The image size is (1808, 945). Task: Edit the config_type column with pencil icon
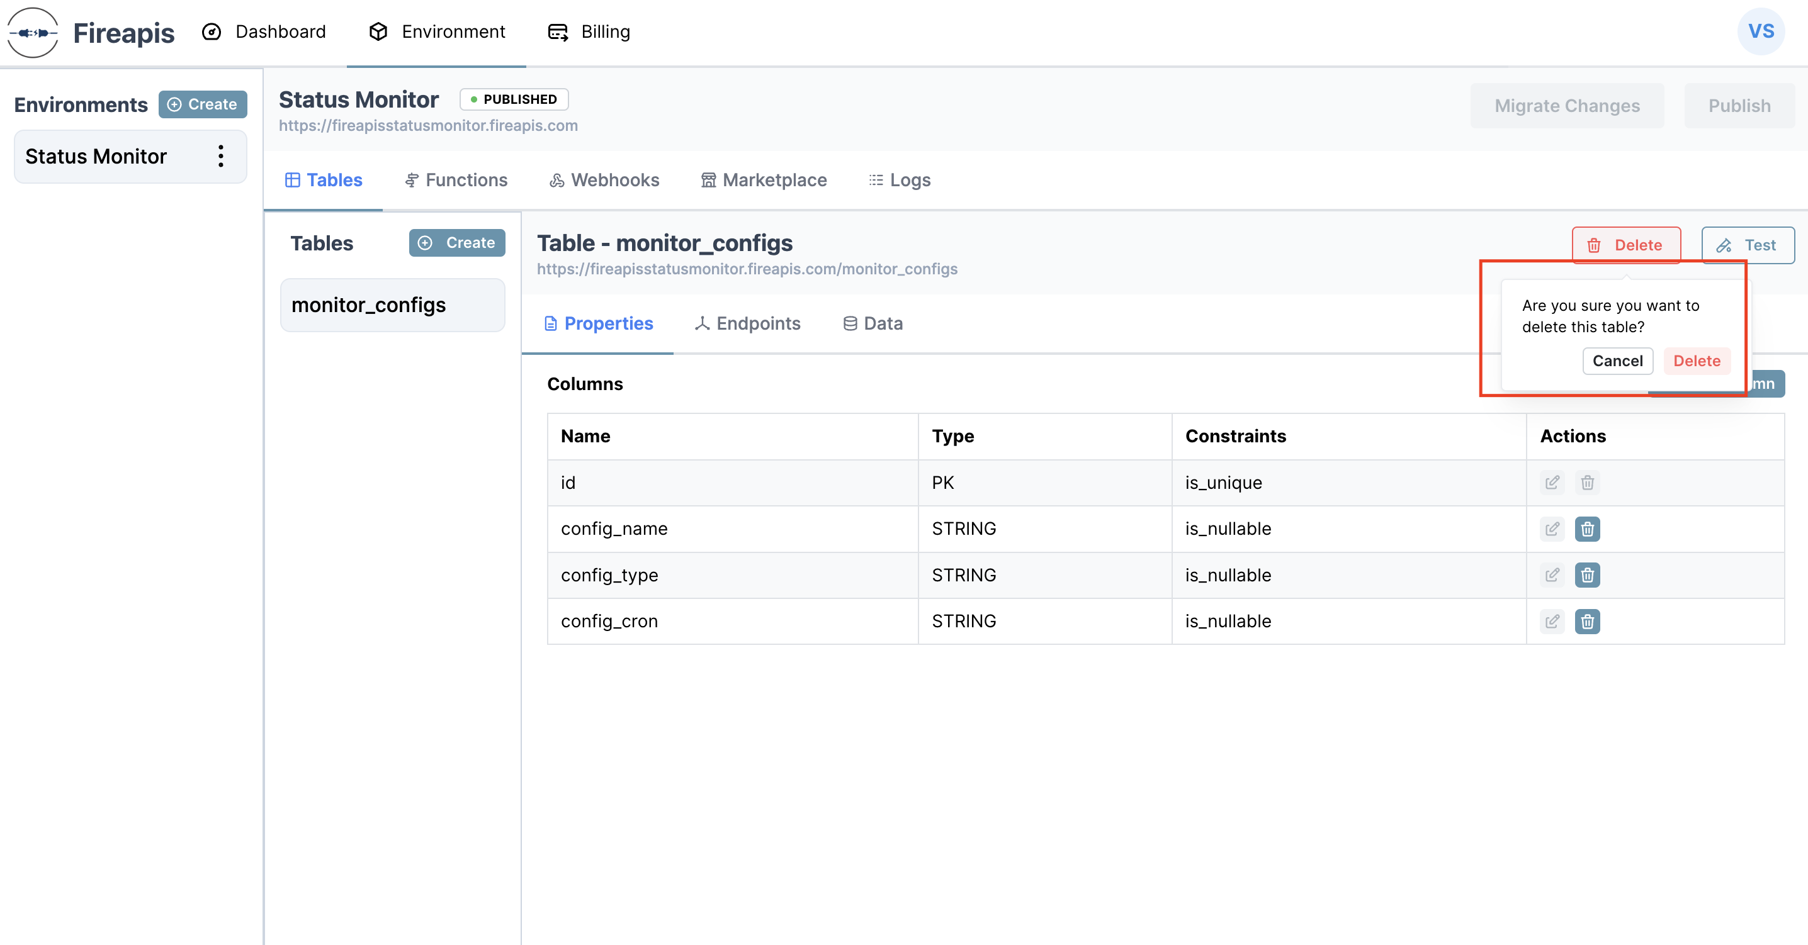1552,575
